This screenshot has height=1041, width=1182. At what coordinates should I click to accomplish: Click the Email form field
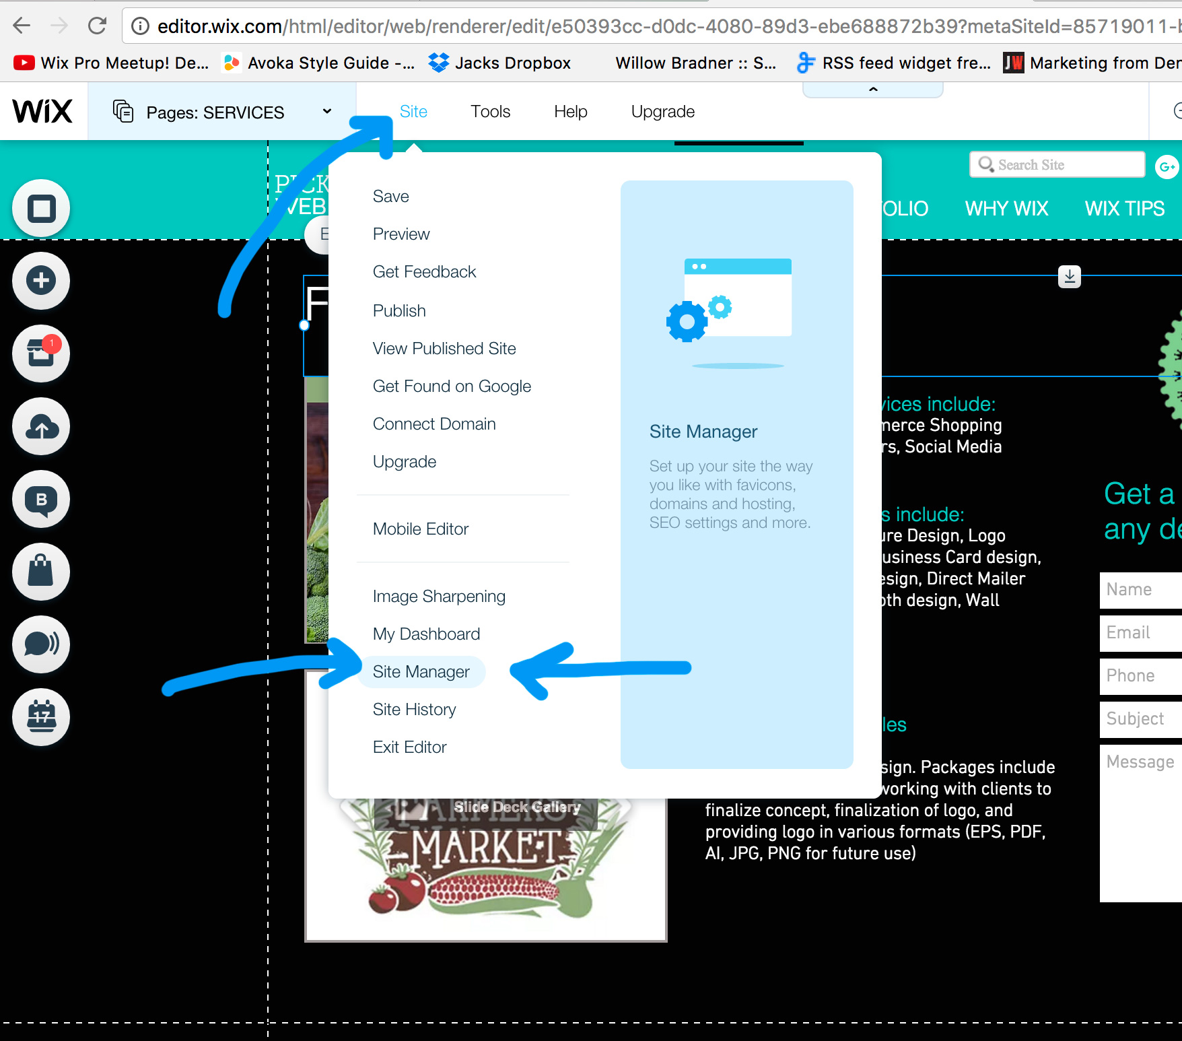coord(1141,633)
